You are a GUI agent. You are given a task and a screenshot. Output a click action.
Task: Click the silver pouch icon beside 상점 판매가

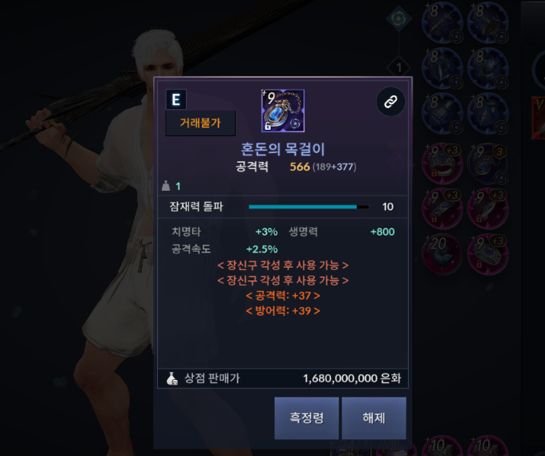point(172,378)
